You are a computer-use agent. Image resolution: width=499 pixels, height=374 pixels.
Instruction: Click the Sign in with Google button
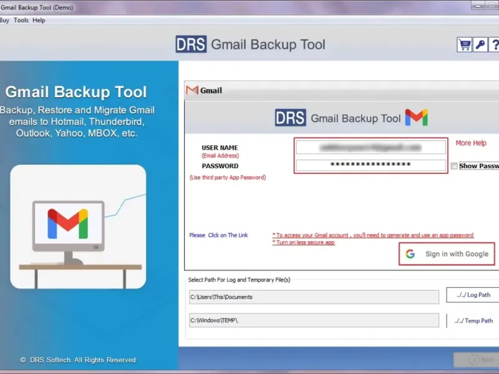coord(447,254)
